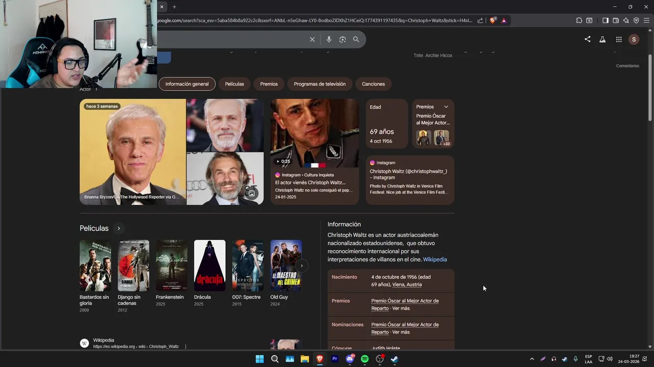Open the taskbar search icon
The height and width of the screenshot is (367, 654).
[x=275, y=359]
